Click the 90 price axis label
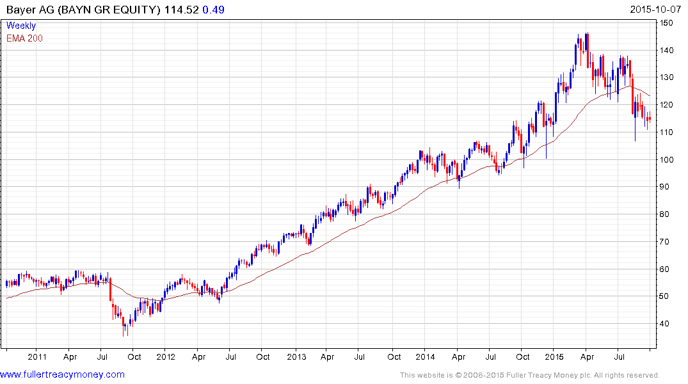Screen dimensions: 688x384 [664, 187]
